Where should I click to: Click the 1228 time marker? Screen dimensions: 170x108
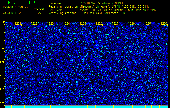(x=131, y=23)
